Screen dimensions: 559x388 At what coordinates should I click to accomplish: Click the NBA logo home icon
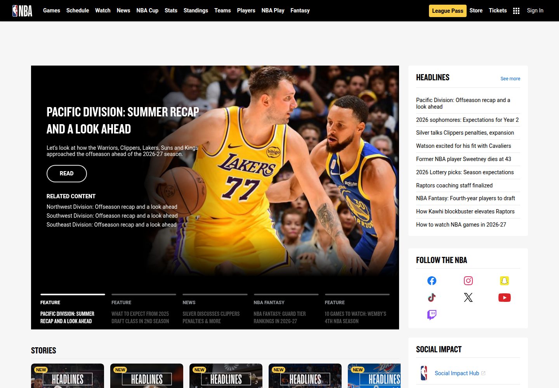(x=22, y=11)
